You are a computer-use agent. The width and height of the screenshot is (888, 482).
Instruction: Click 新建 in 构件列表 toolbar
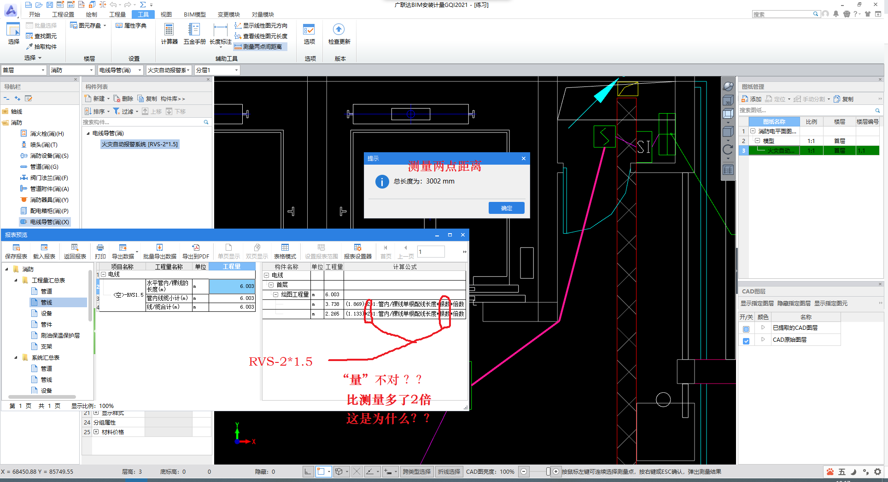(x=95, y=98)
